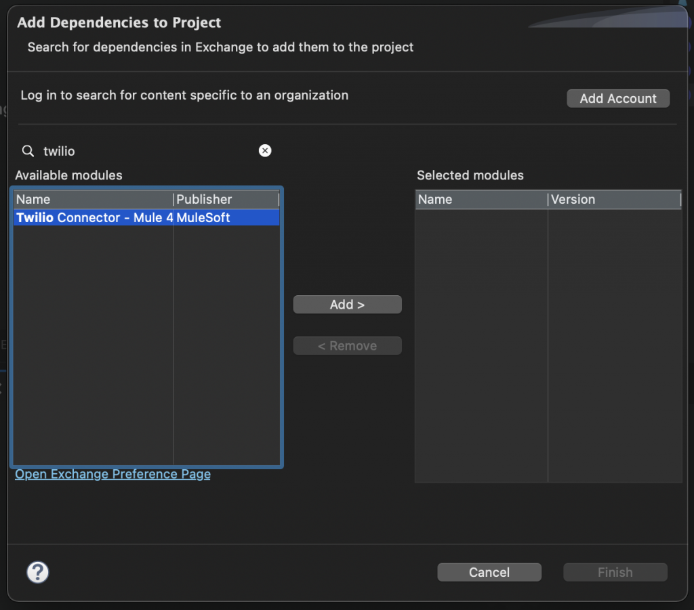Screen dimensions: 694x610
Task: Open the help question mark icon
Action: coord(38,572)
